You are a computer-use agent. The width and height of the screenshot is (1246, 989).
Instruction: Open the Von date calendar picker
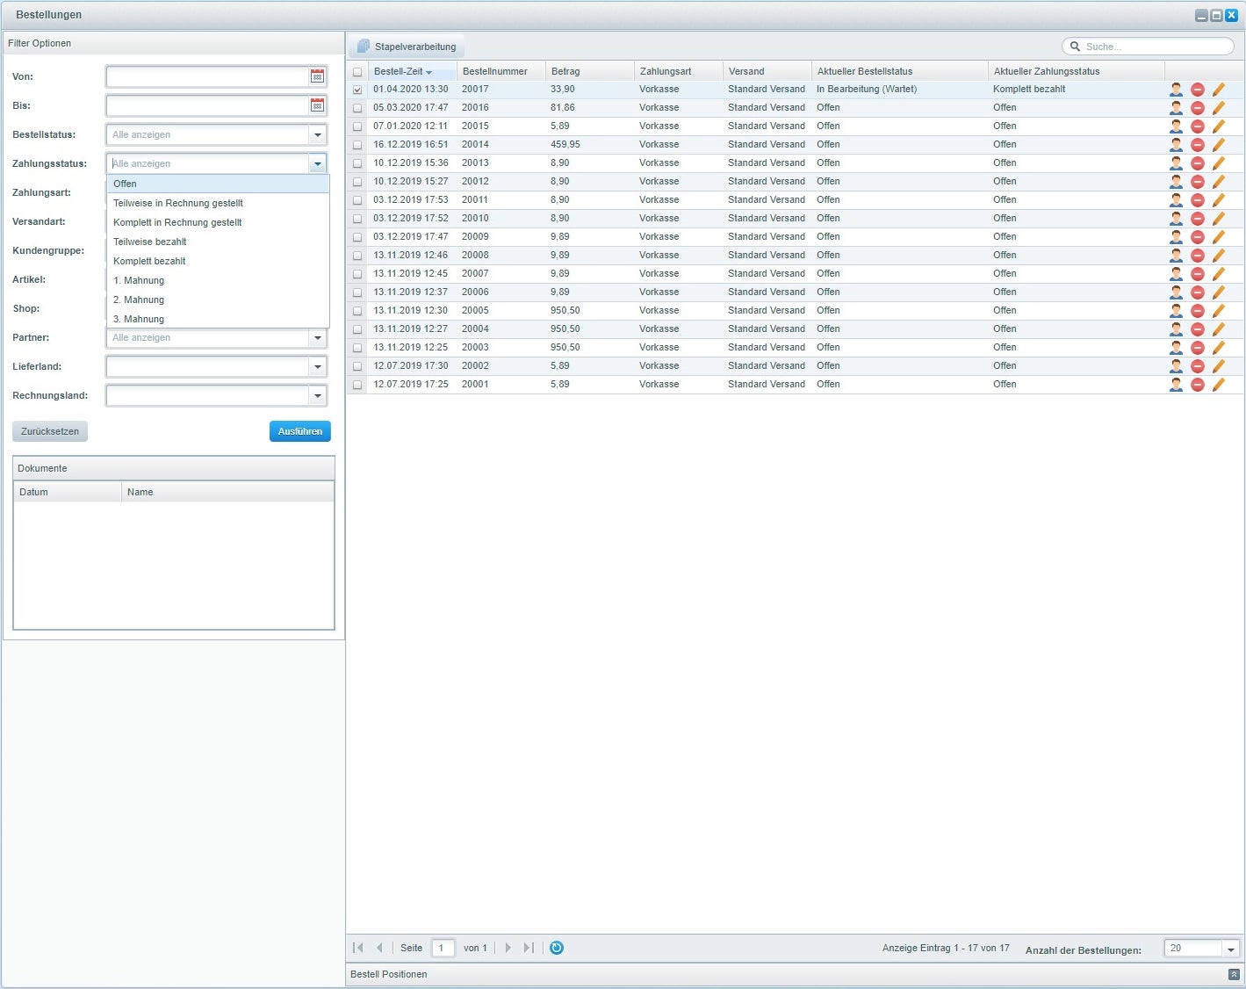click(x=317, y=76)
